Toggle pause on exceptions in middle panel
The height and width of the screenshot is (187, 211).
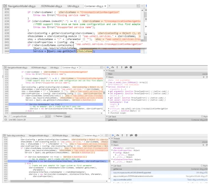pyautogui.click(x=131, y=67)
